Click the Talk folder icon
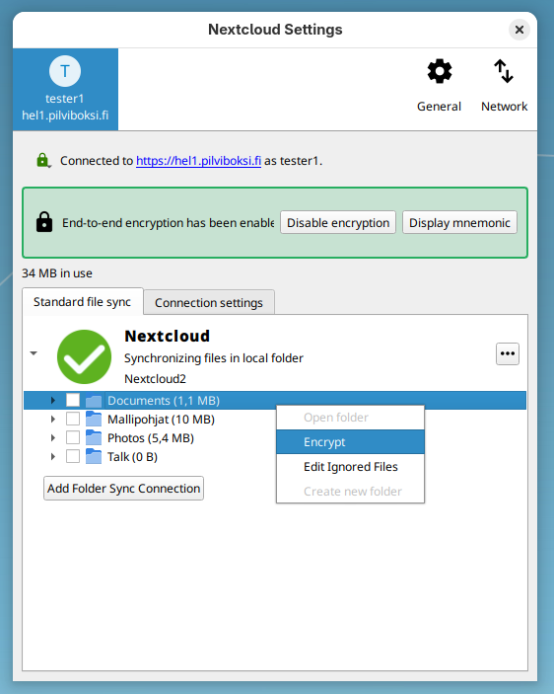This screenshot has width=554, height=694. [94, 456]
